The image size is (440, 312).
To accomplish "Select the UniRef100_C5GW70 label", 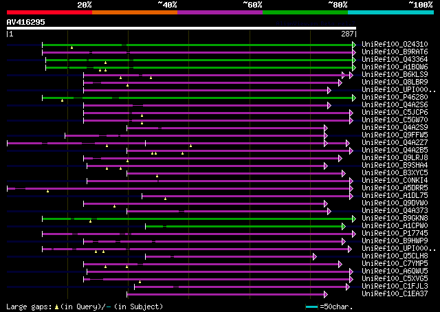I will [x=395, y=120].
